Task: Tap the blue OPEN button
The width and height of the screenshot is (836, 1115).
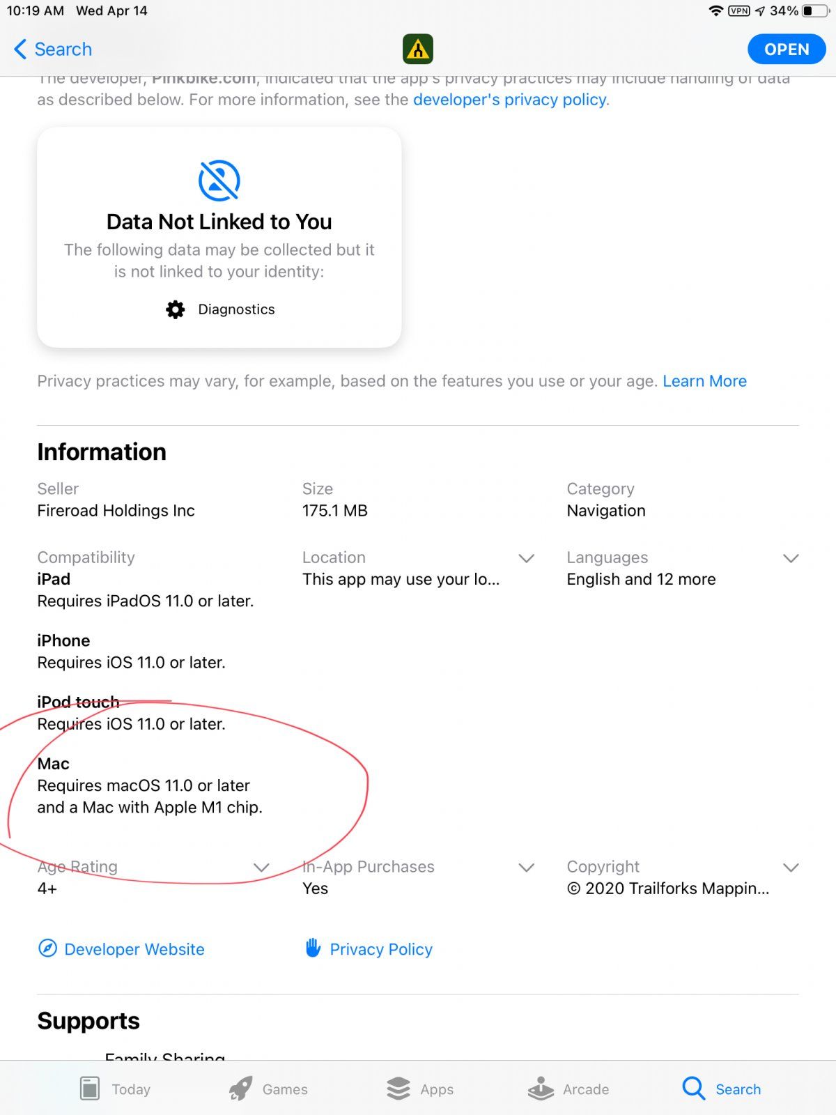Action: (x=787, y=49)
